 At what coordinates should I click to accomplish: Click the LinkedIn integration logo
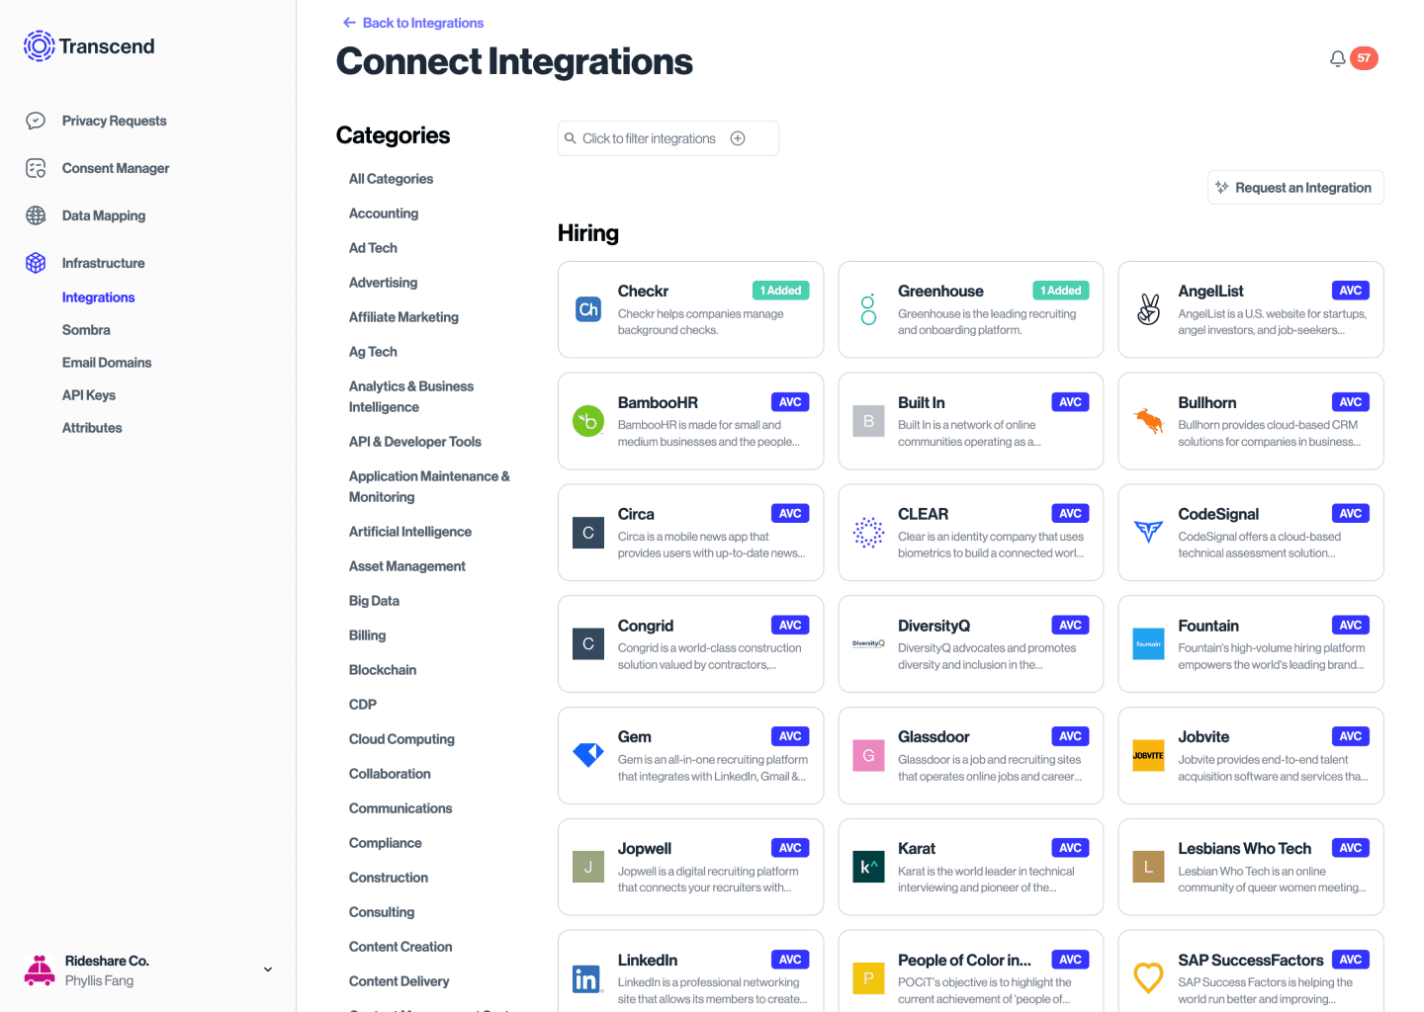587,978
